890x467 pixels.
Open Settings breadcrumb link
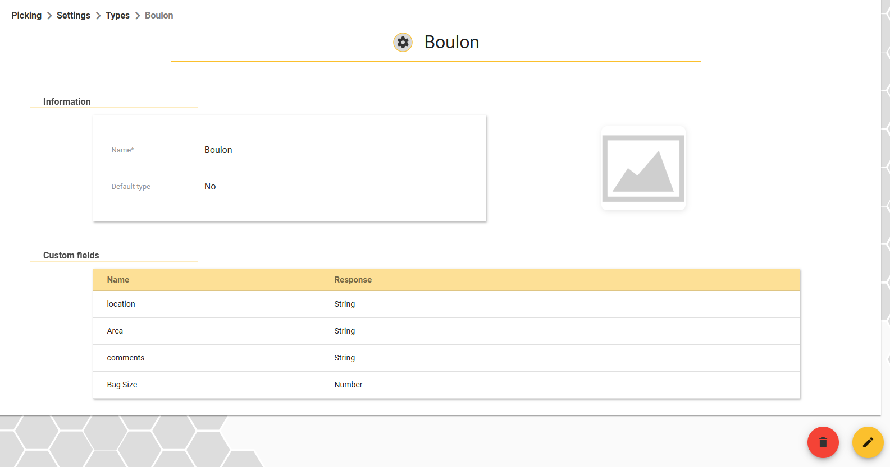[x=74, y=15]
